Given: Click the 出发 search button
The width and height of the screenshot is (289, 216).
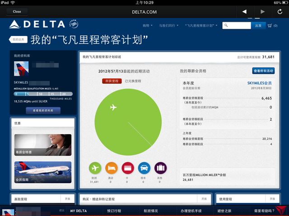Looking at the screenshot, I should point(258,26).
